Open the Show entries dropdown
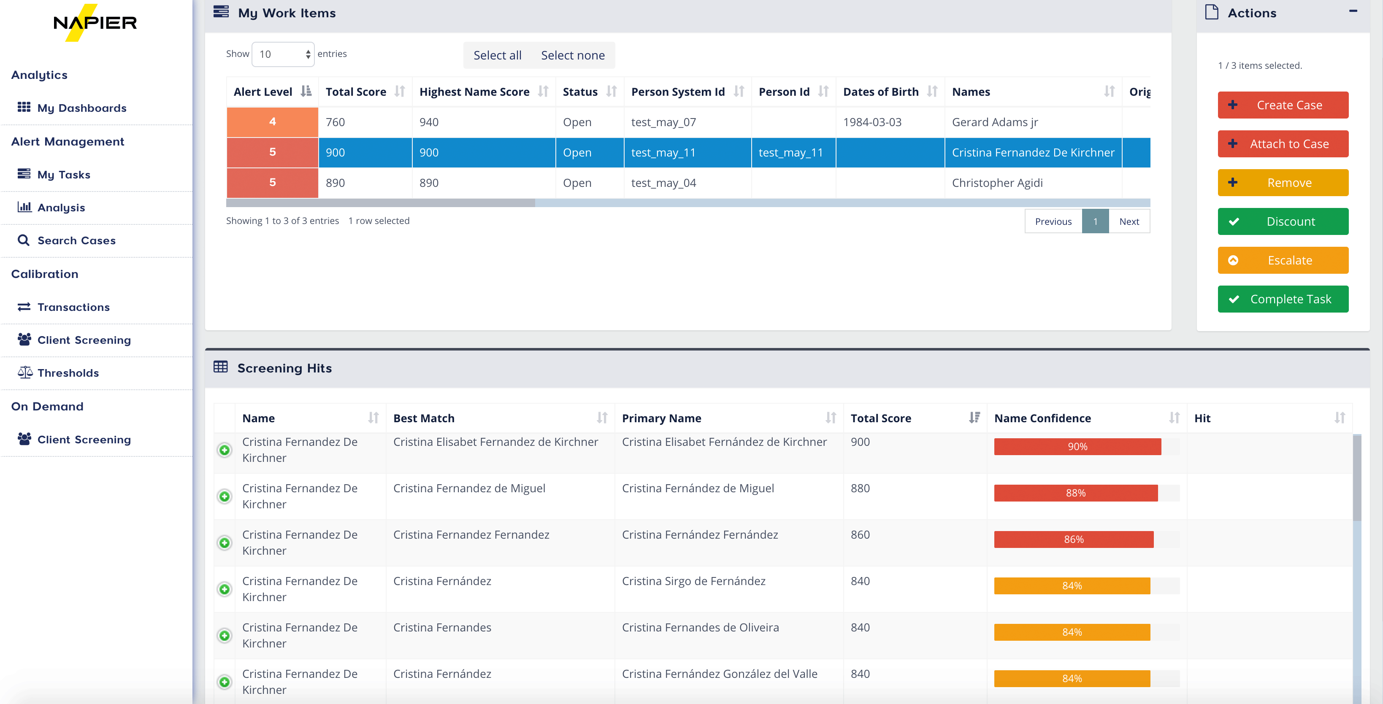Viewport: 1383px width, 704px height. tap(283, 54)
